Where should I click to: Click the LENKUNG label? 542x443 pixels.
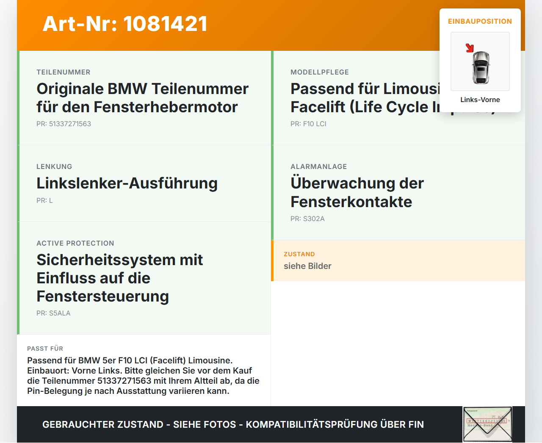[x=54, y=166]
